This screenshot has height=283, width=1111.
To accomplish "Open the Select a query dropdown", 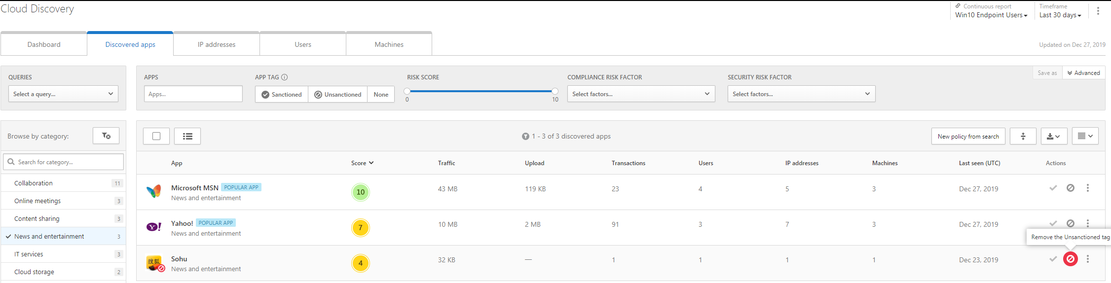I will (x=63, y=94).
